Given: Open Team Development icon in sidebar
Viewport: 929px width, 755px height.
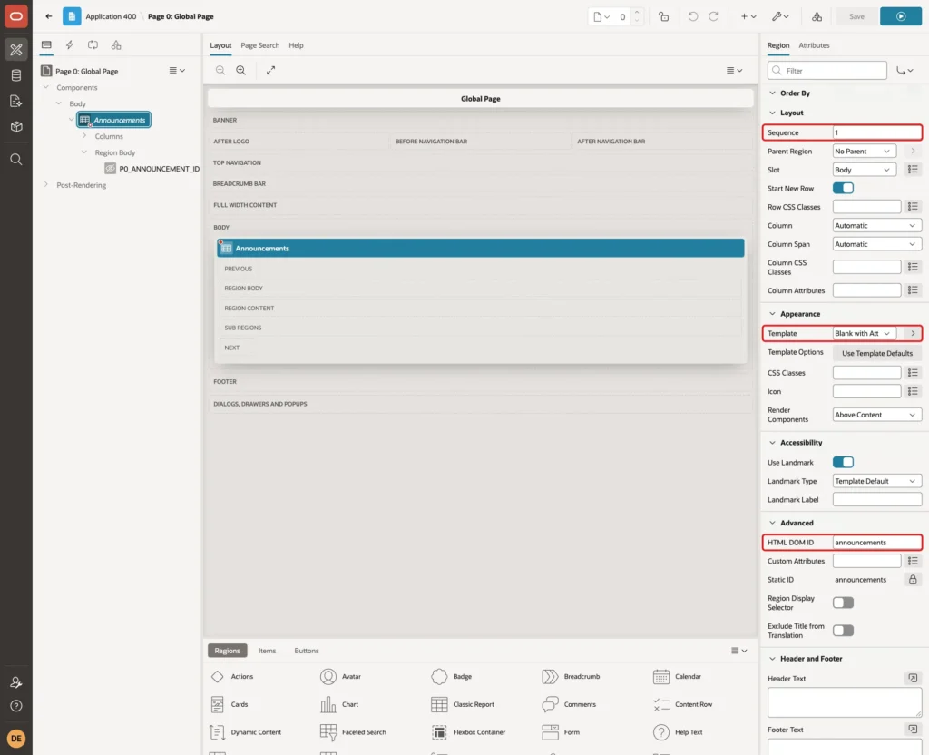Looking at the screenshot, I should 16,101.
